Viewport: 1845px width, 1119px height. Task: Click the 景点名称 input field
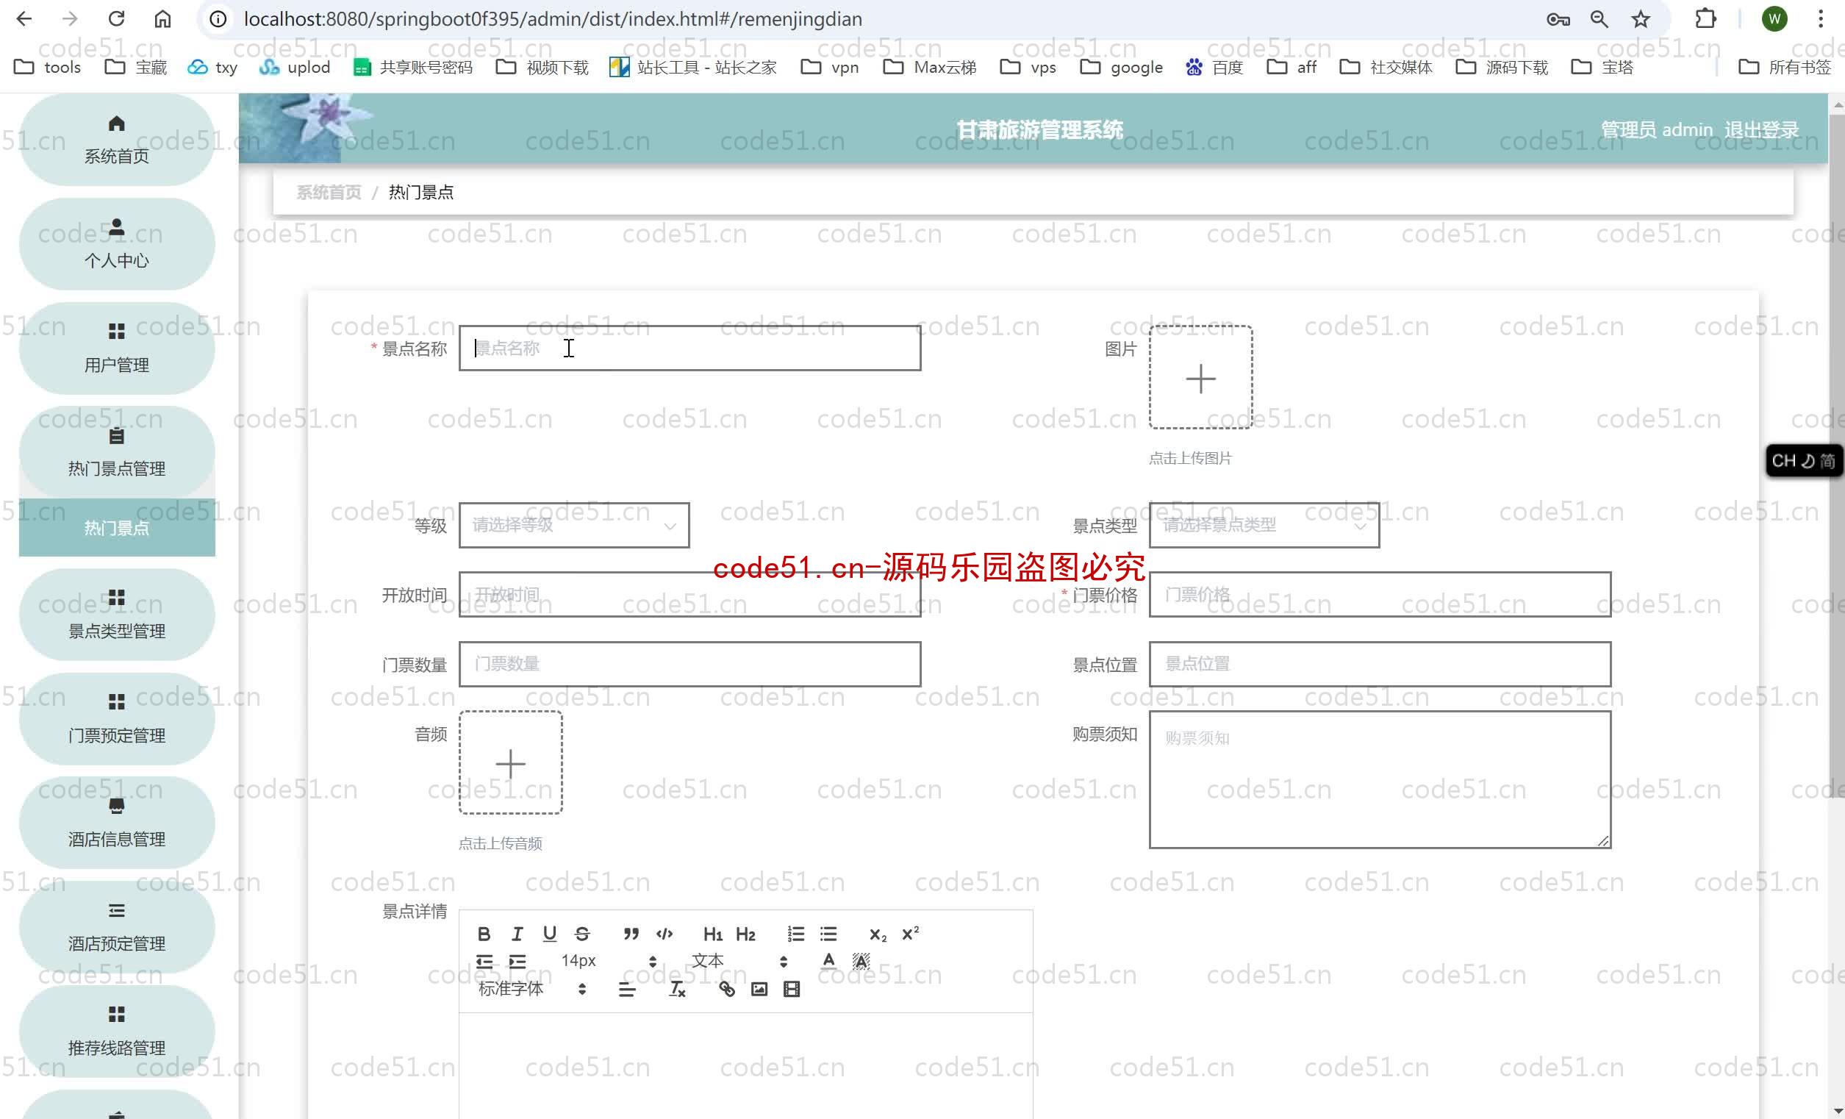689,348
